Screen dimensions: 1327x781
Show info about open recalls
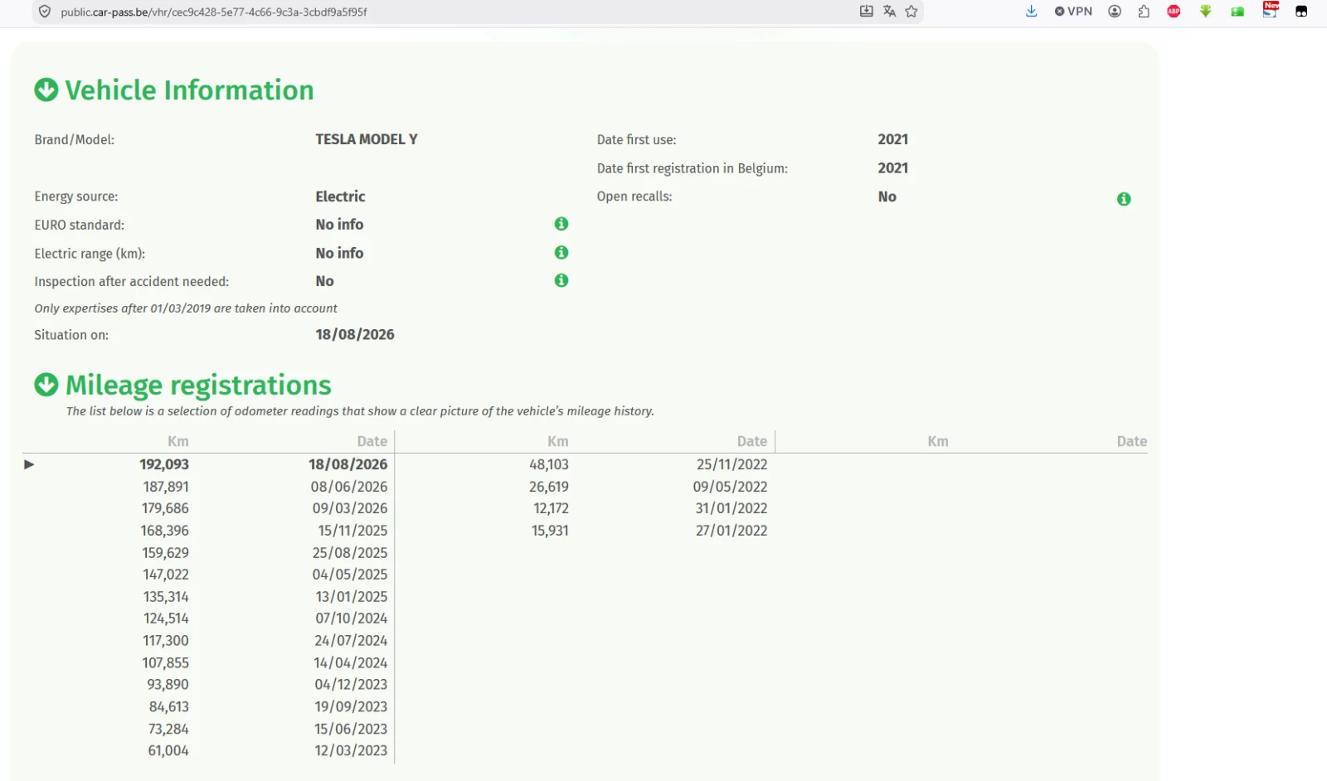1124,199
